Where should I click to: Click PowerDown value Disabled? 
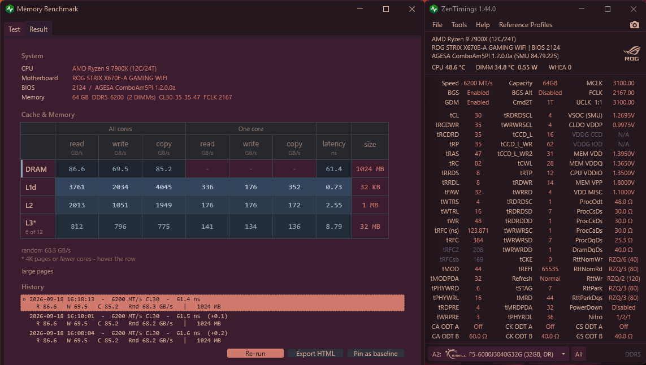point(623,307)
